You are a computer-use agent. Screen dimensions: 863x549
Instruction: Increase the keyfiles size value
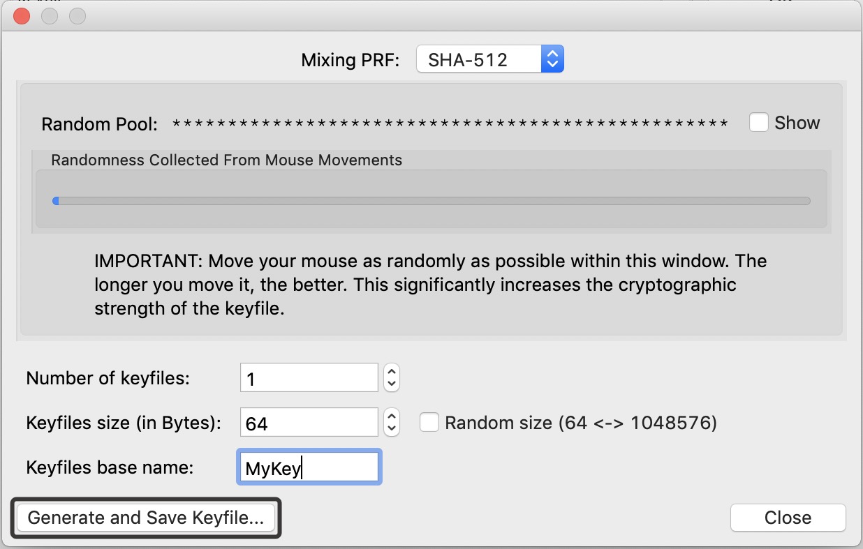click(x=392, y=416)
